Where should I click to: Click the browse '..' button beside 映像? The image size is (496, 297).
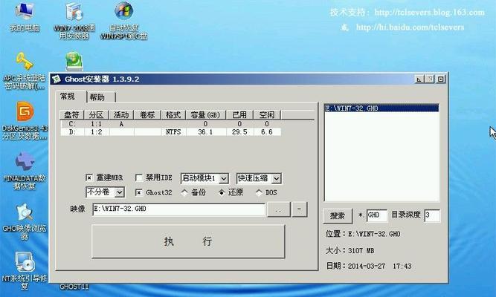[x=278, y=210]
